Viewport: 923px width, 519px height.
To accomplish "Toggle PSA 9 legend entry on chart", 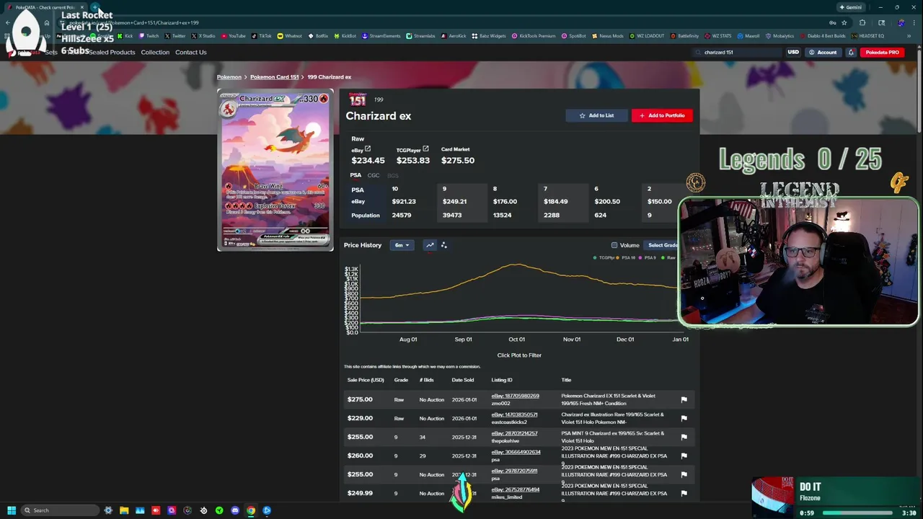I will [x=648, y=257].
